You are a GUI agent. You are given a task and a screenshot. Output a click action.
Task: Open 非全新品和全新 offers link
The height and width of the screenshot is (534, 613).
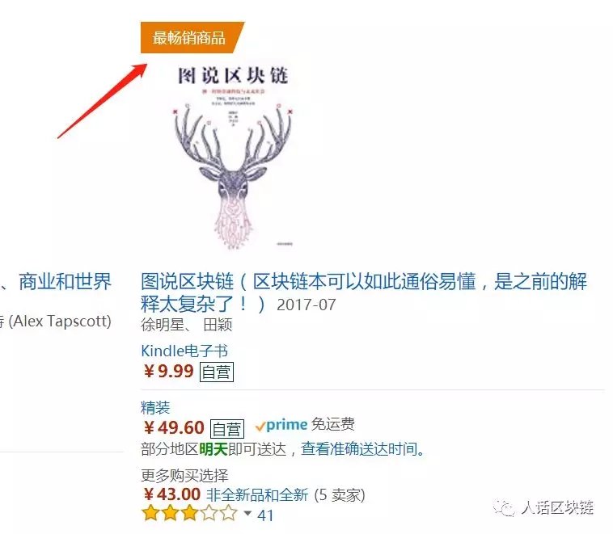point(257,495)
